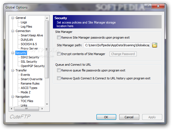Open SSH2 Security page
Viewport: 172px width, 130px height.
[30, 57]
